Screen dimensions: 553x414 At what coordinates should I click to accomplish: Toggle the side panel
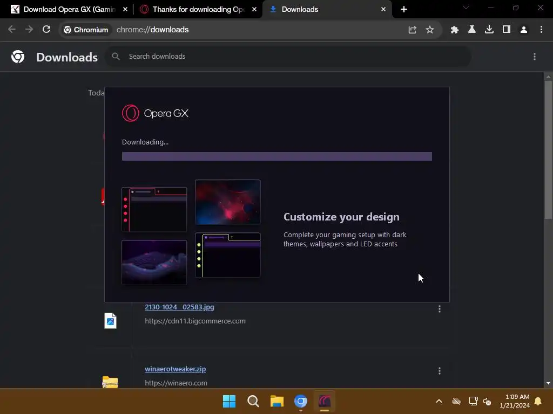tap(506, 30)
